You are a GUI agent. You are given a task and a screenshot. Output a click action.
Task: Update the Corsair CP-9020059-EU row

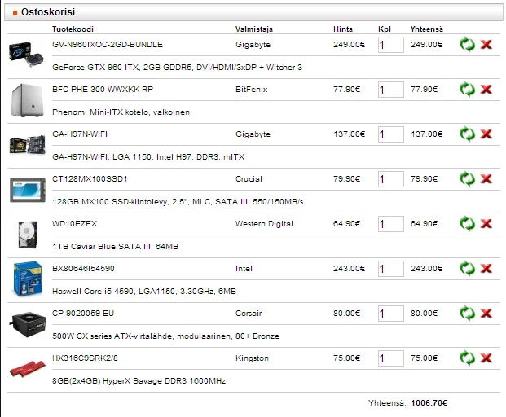click(x=467, y=313)
